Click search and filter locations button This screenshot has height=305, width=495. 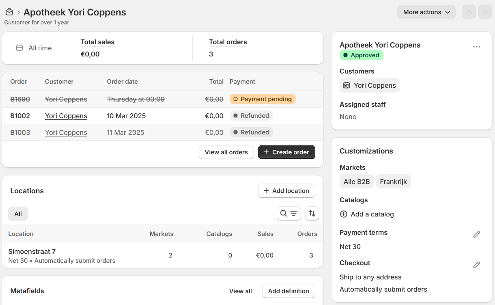point(289,213)
